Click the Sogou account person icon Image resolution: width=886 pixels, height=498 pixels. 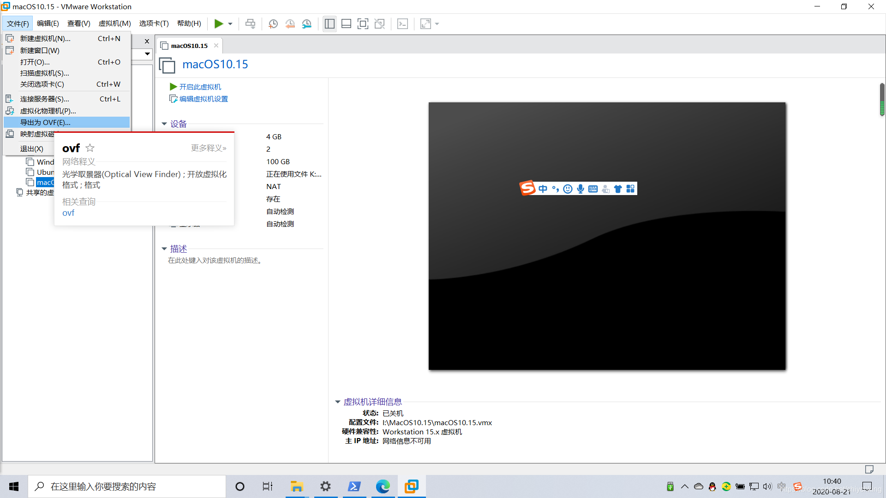click(605, 189)
